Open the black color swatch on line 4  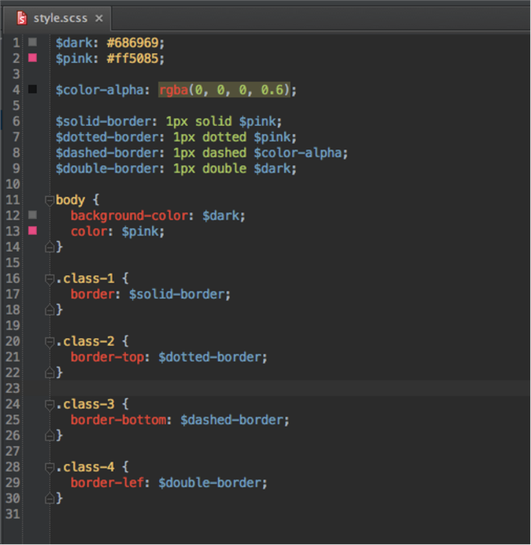tap(33, 89)
